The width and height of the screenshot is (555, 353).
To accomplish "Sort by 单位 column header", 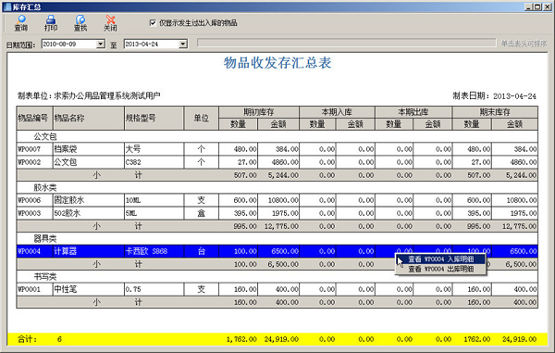I will pos(201,118).
